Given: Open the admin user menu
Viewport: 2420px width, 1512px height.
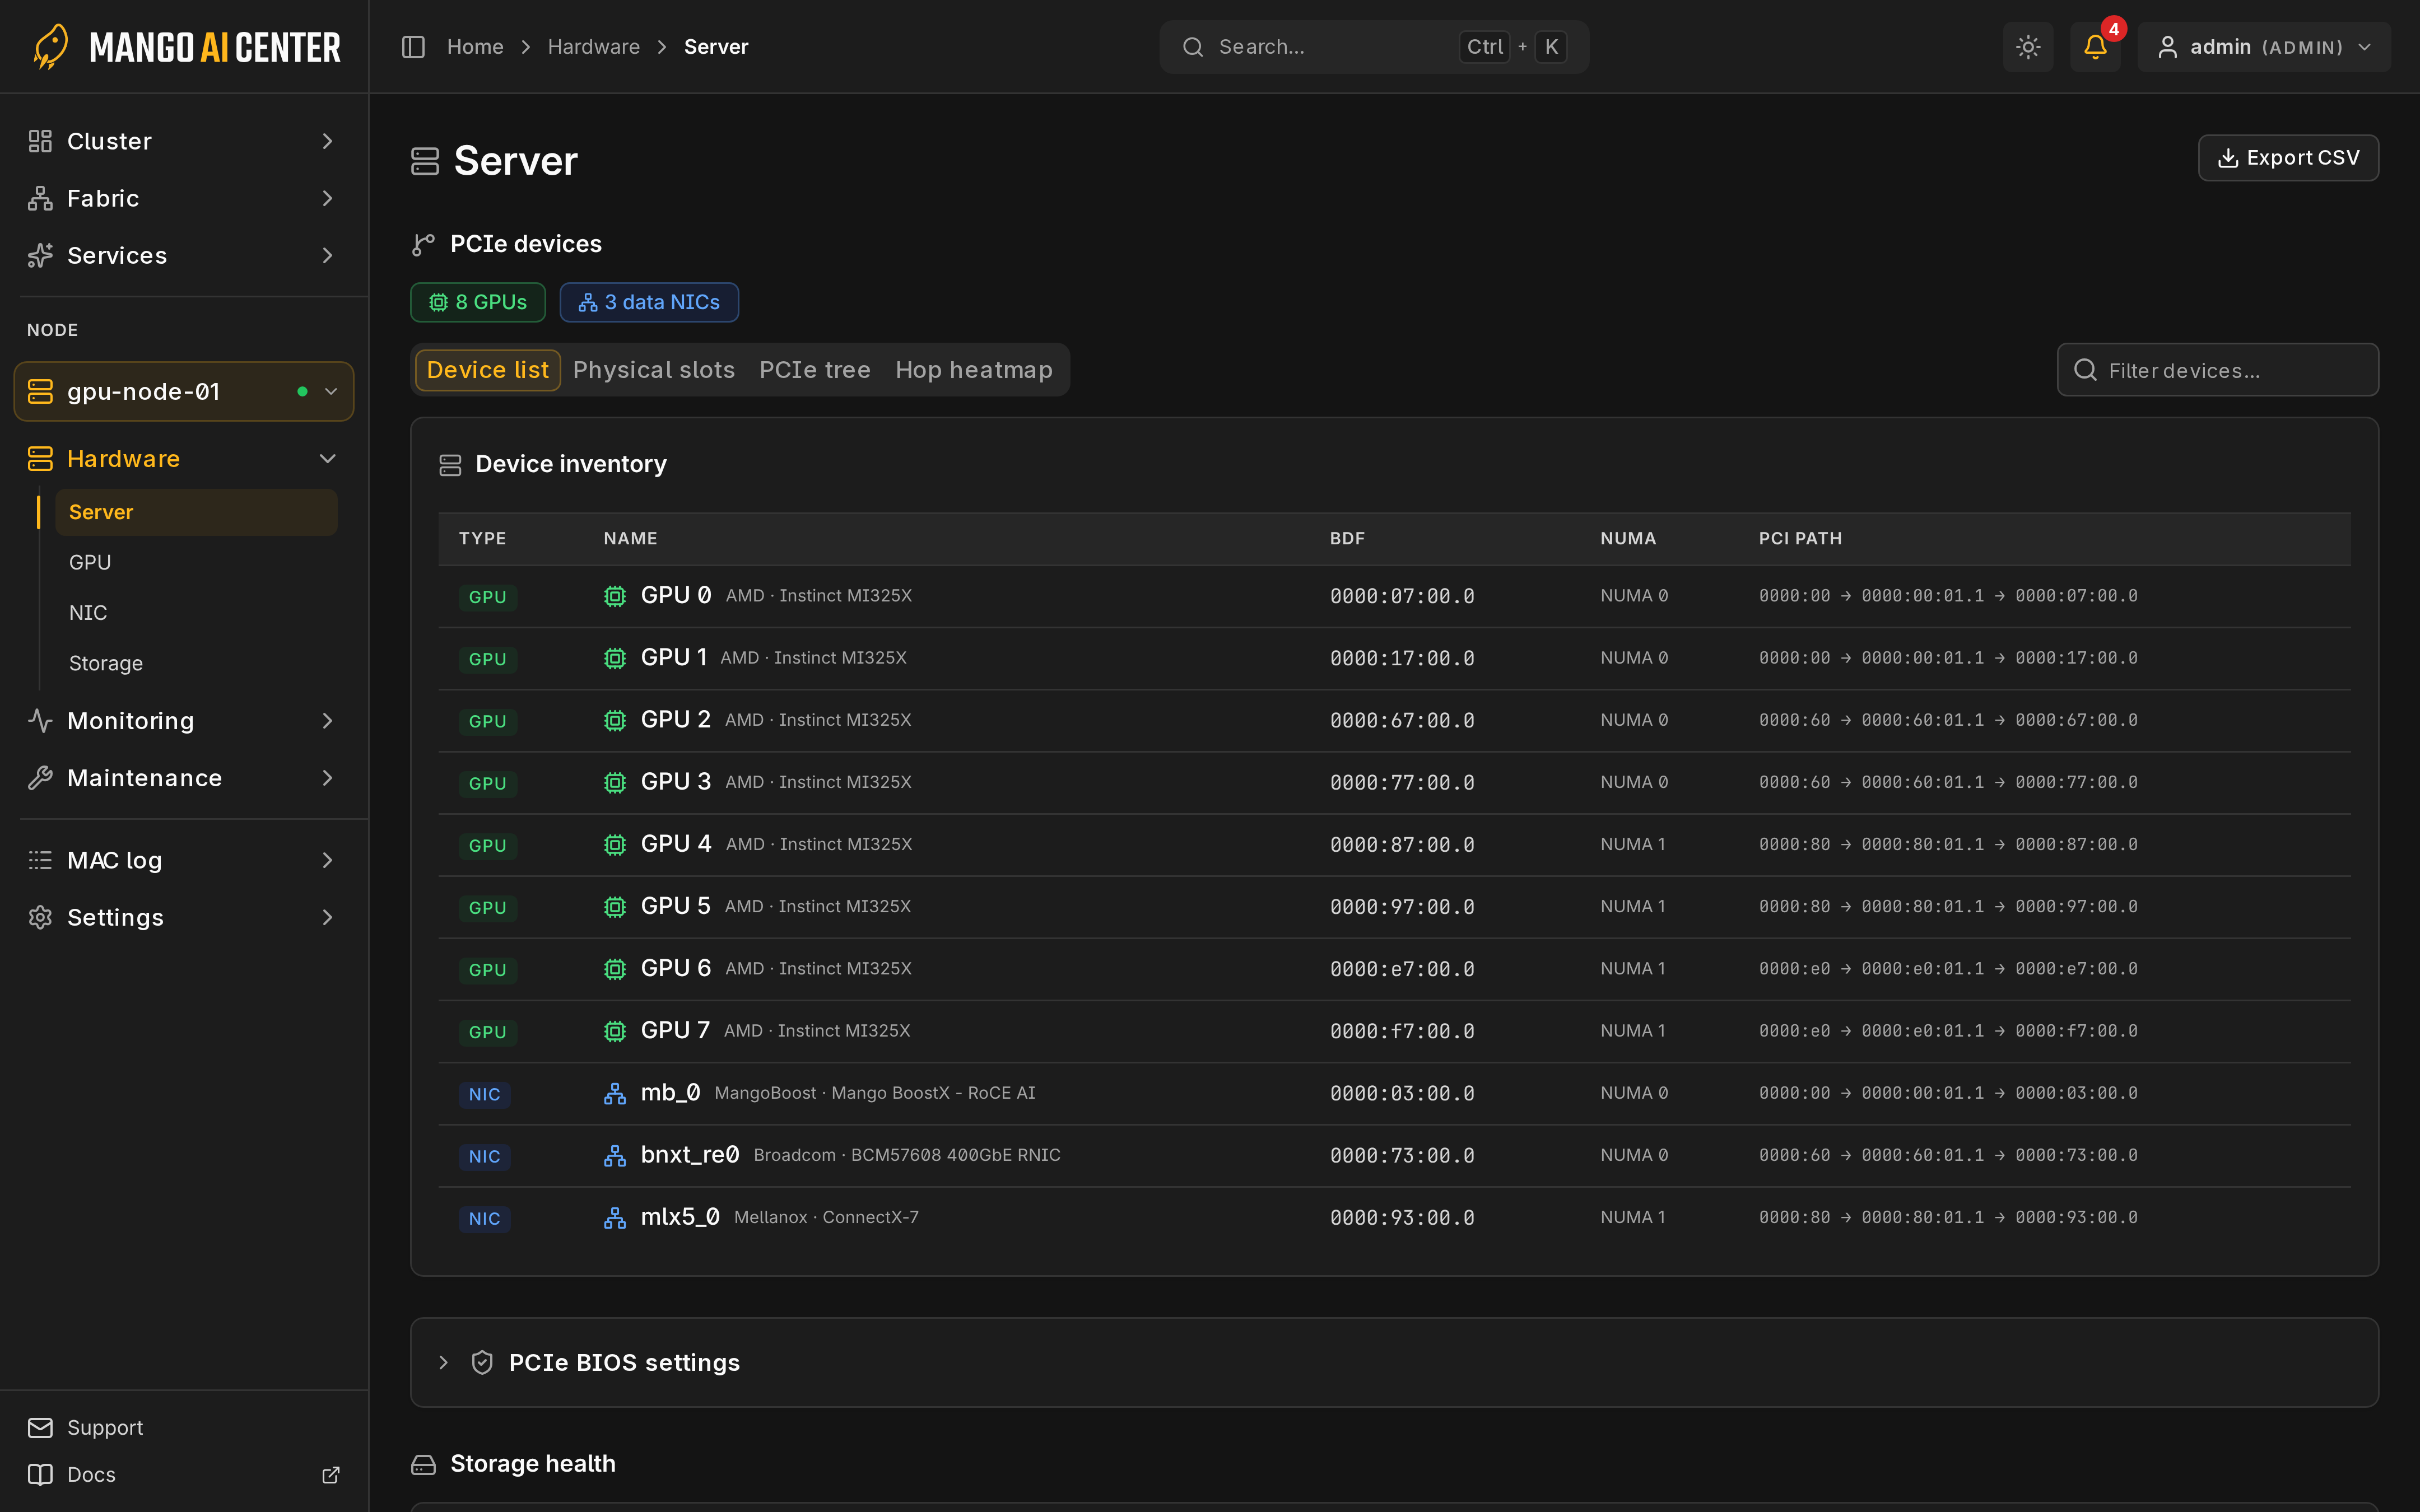Looking at the screenshot, I should click(2264, 47).
